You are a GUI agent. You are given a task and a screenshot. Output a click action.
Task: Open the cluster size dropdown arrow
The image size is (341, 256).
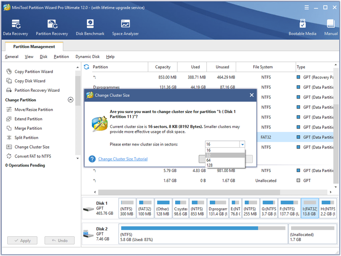click(242, 144)
